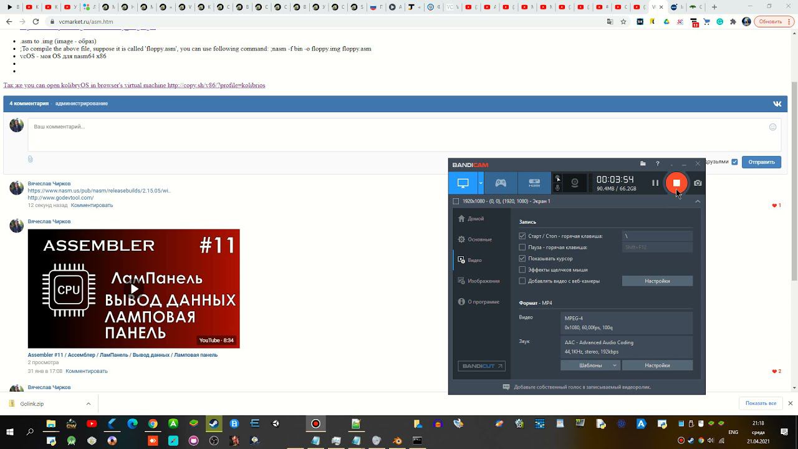Toggle Bandicam webcam overlay icon
The height and width of the screenshot is (449, 798).
[x=575, y=183]
